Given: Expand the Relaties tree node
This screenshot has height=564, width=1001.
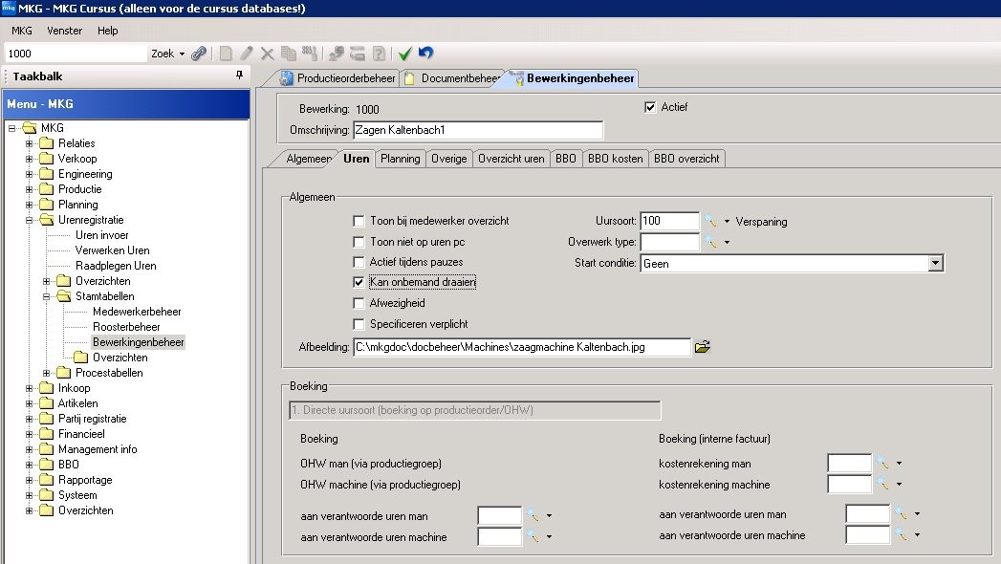Looking at the screenshot, I should pyautogui.click(x=29, y=143).
